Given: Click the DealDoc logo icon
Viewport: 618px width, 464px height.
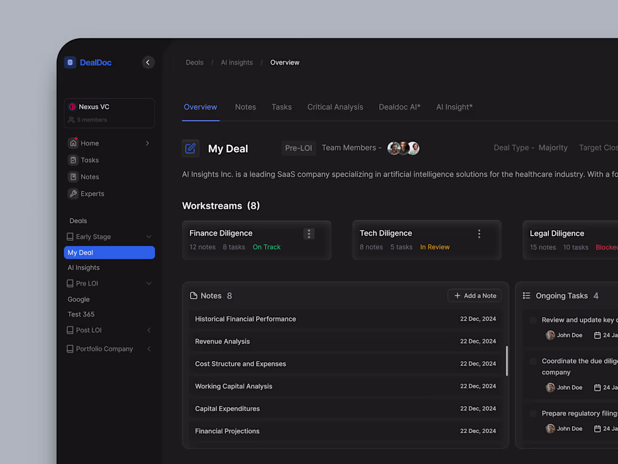Looking at the screenshot, I should (70, 62).
